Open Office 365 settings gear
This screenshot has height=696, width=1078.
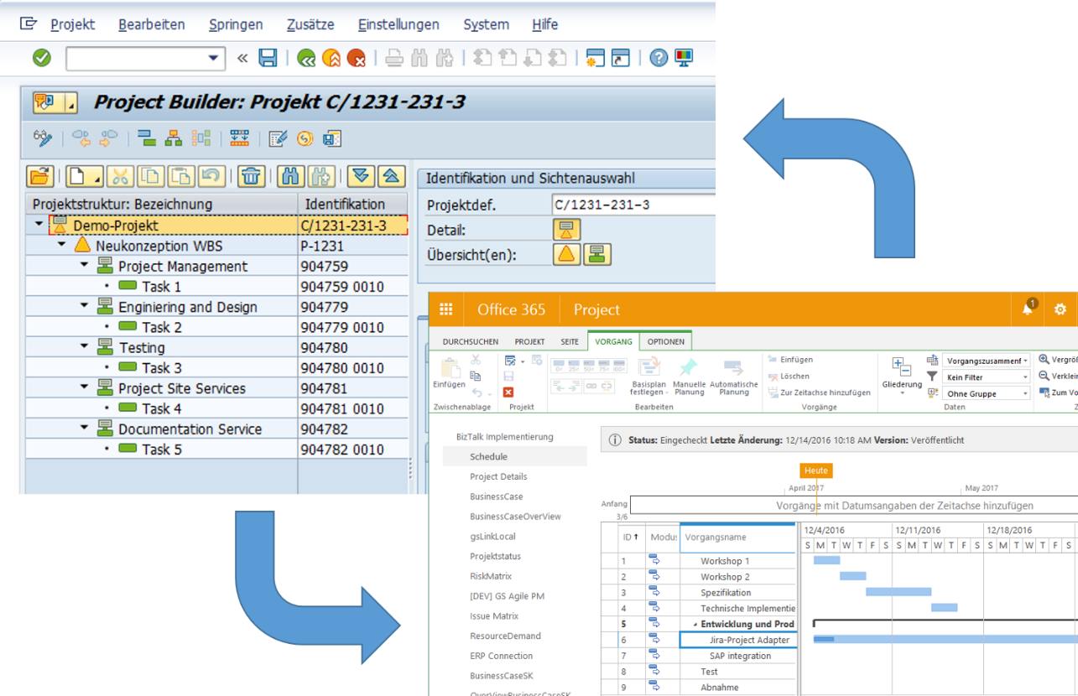pyautogui.click(x=1060, y=309)
